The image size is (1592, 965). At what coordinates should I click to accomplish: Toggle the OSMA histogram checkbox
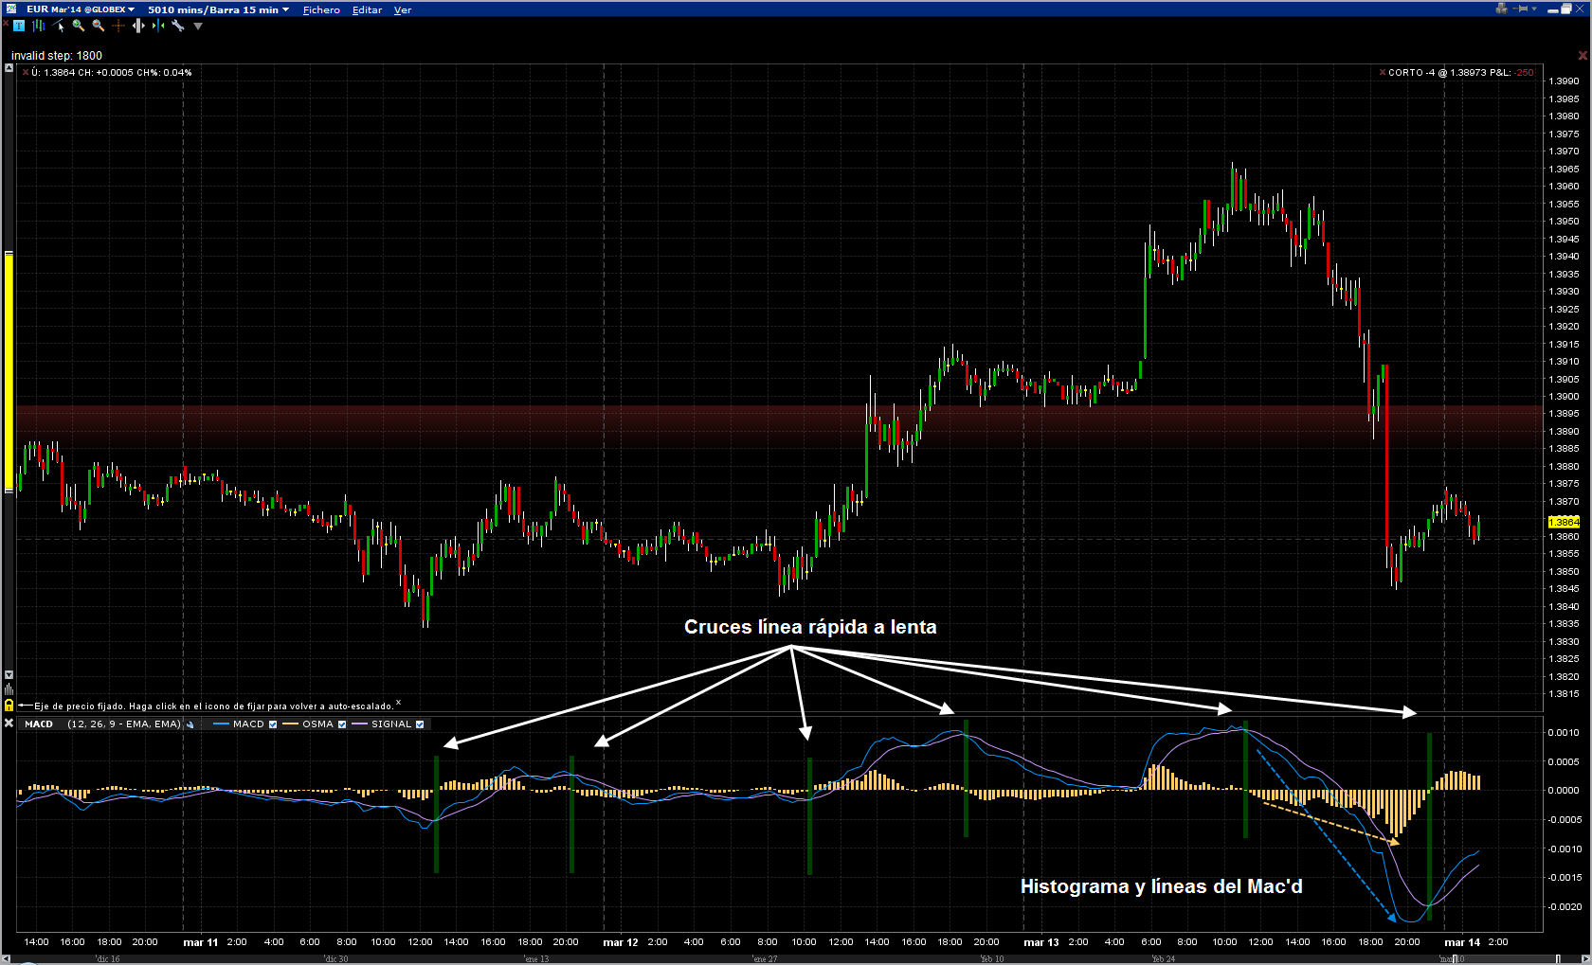(x=342, y=724)
